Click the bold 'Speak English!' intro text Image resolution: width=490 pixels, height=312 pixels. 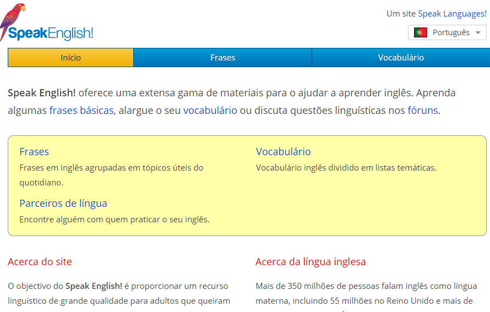click(x=41, y=93)
